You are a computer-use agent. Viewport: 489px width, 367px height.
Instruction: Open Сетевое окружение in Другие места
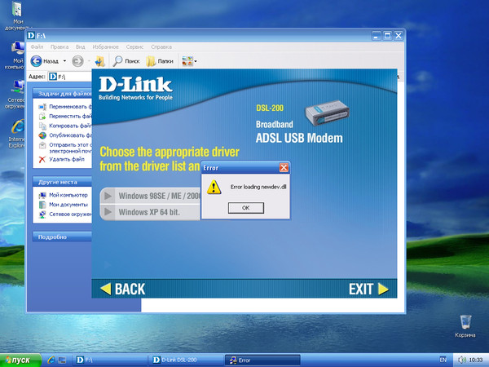click(x=70, y=214)
